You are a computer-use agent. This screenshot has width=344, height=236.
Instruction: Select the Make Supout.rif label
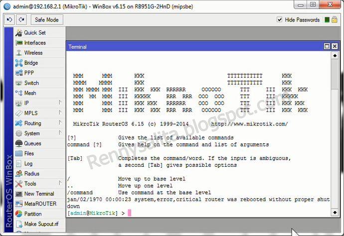[41, 224]
